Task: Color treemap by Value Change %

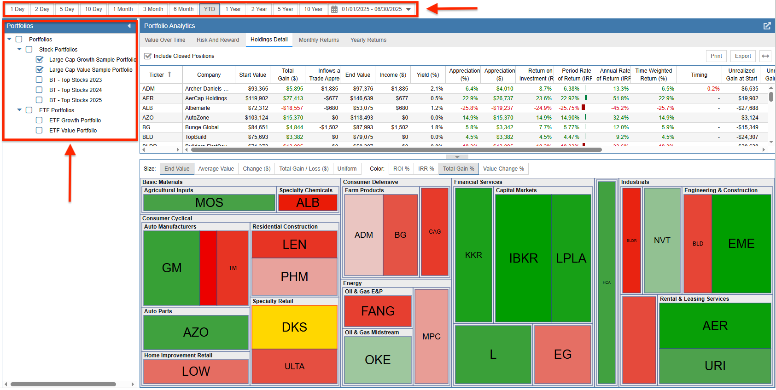Action: coord(503,169)
